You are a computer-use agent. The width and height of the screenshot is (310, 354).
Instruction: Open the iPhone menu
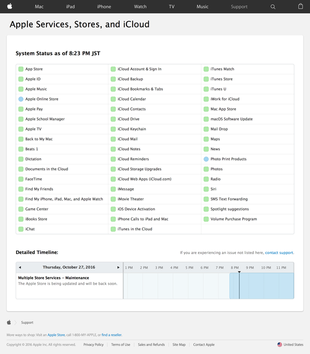(104, 7)
